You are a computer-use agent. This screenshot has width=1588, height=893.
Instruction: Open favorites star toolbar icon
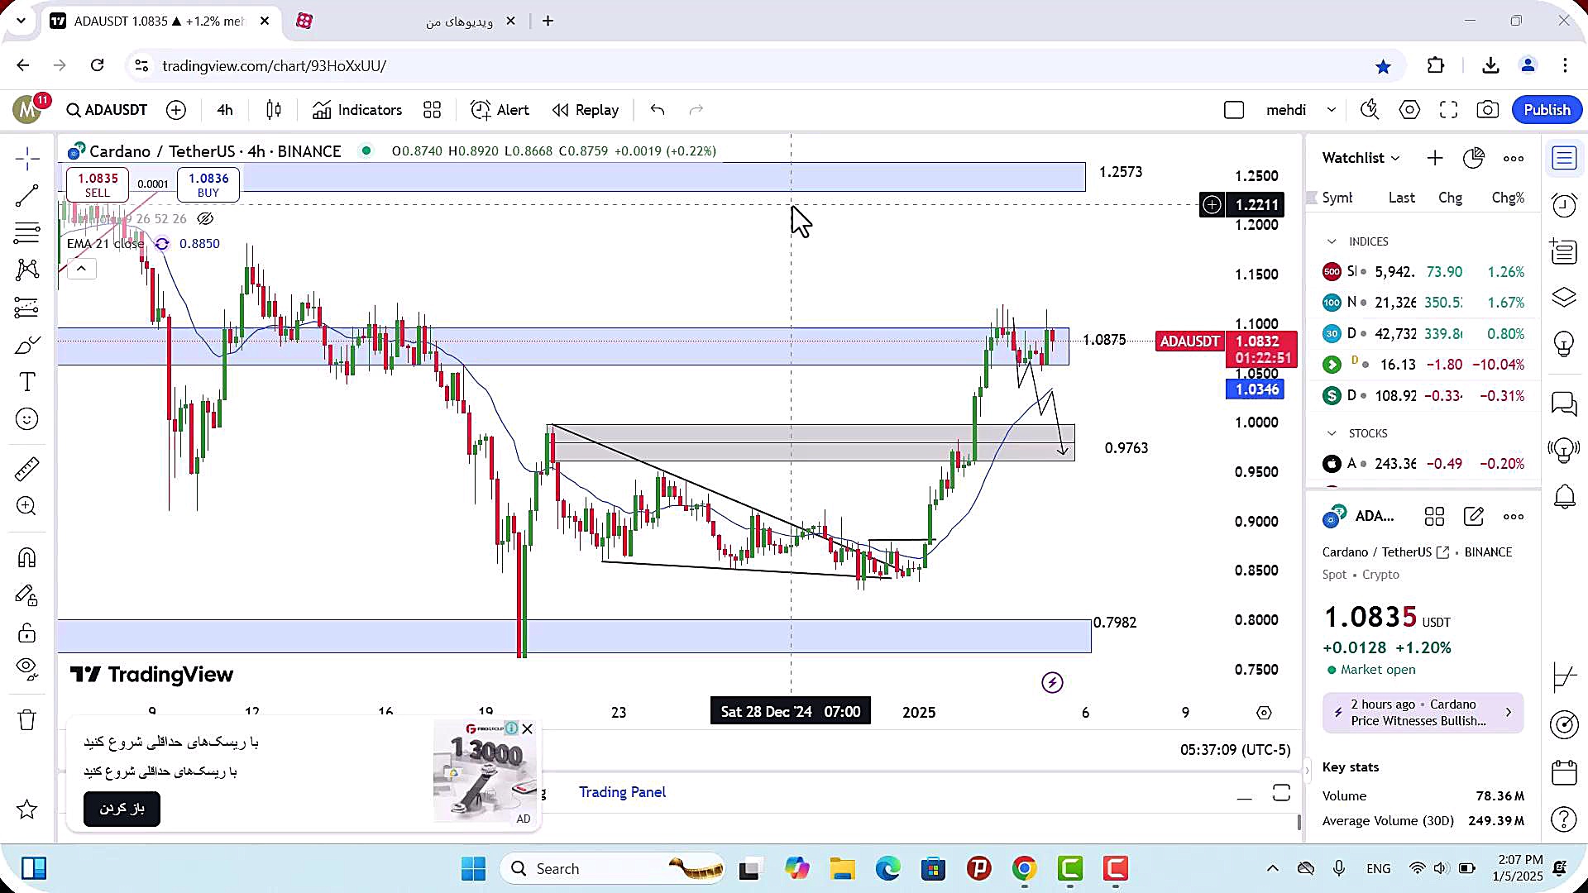click(x=27, y=809)
